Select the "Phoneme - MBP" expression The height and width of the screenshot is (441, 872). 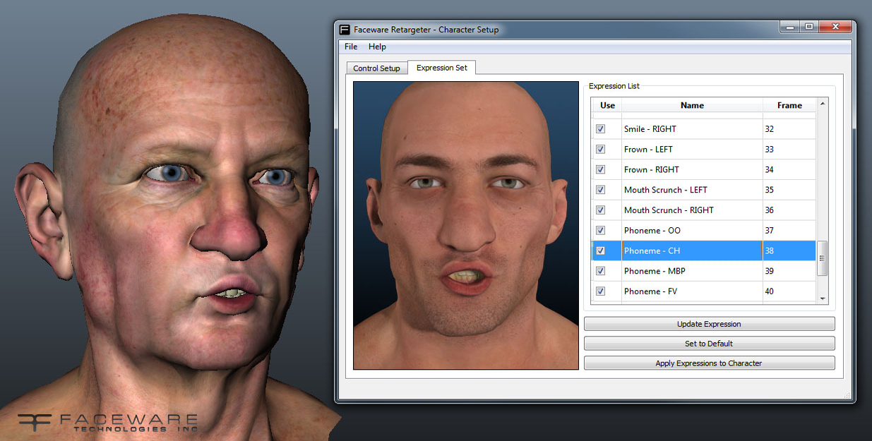pos(655,271)
